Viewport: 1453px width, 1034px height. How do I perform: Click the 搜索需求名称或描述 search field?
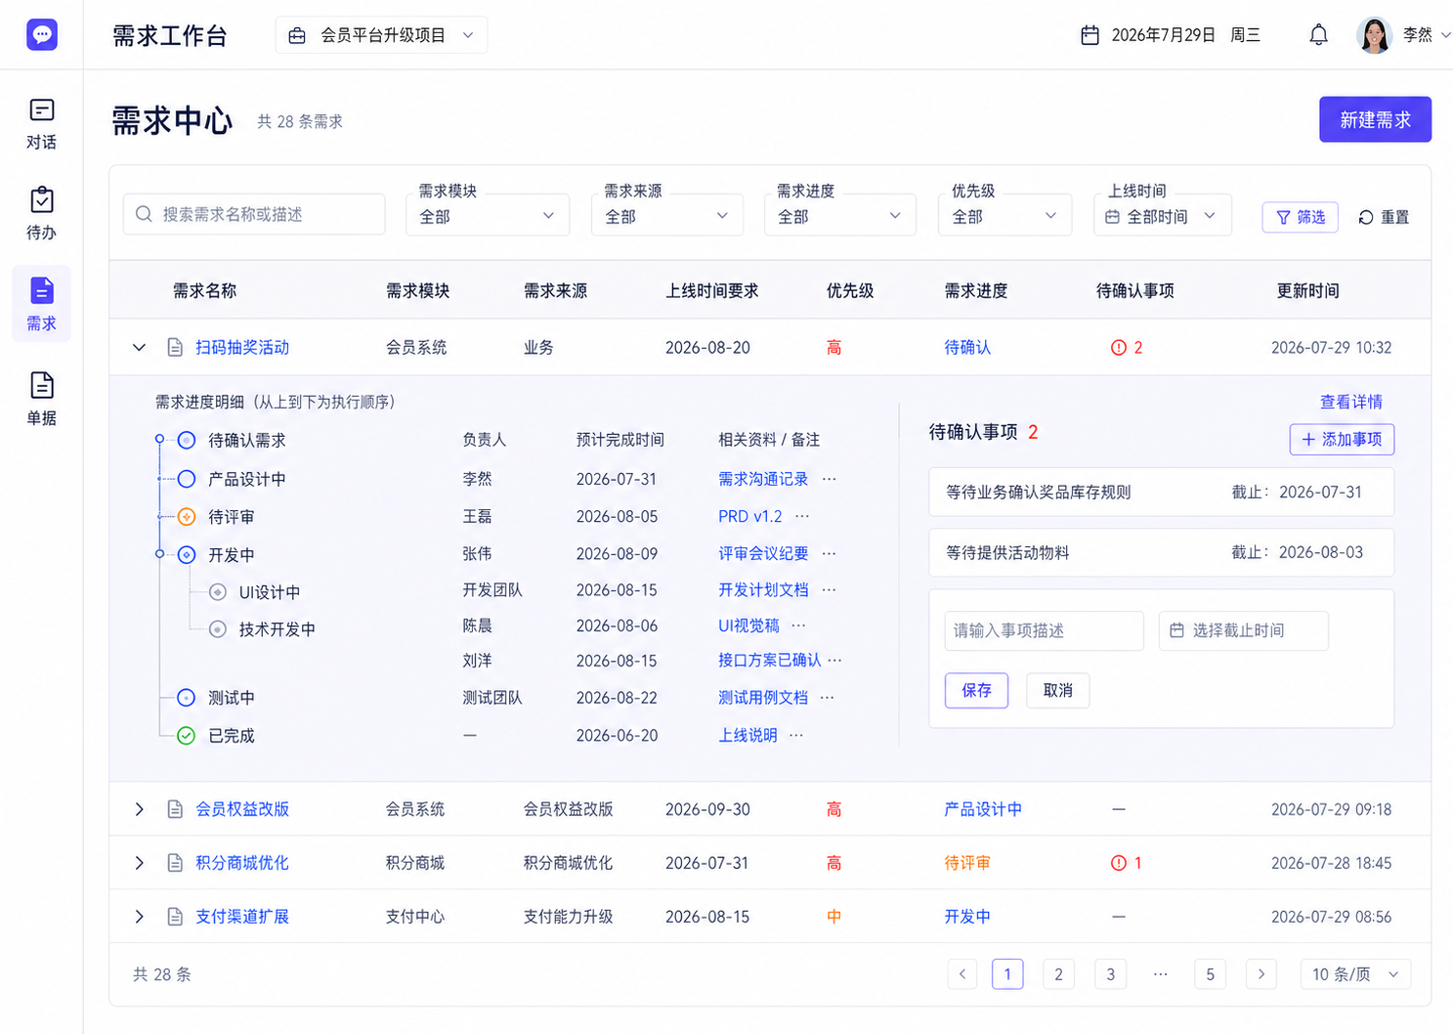click(254, 214)
